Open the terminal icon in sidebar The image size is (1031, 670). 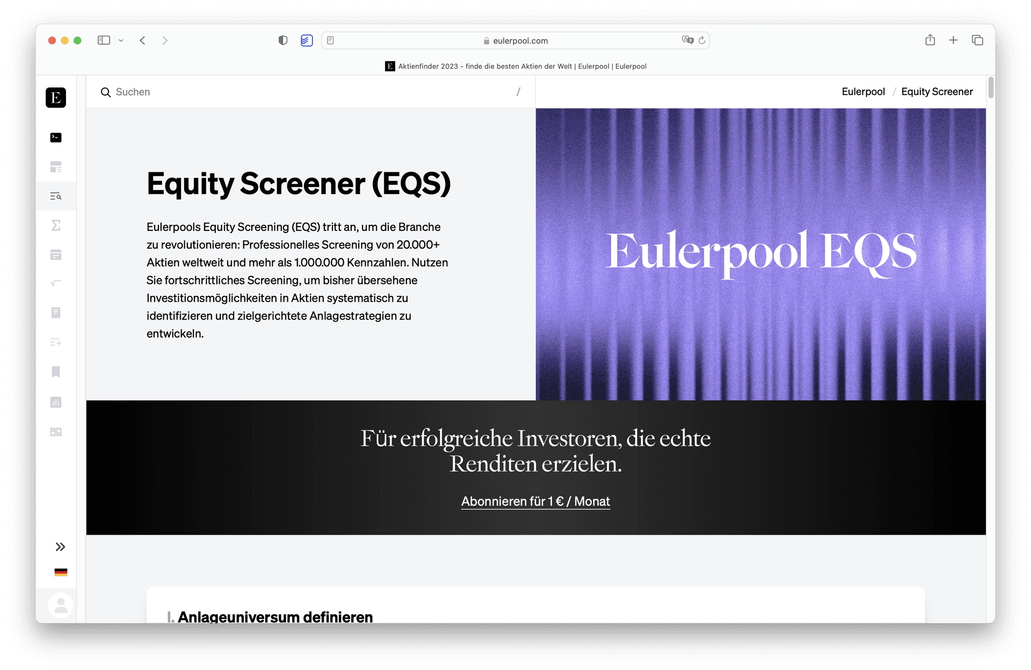coord(56,137)
